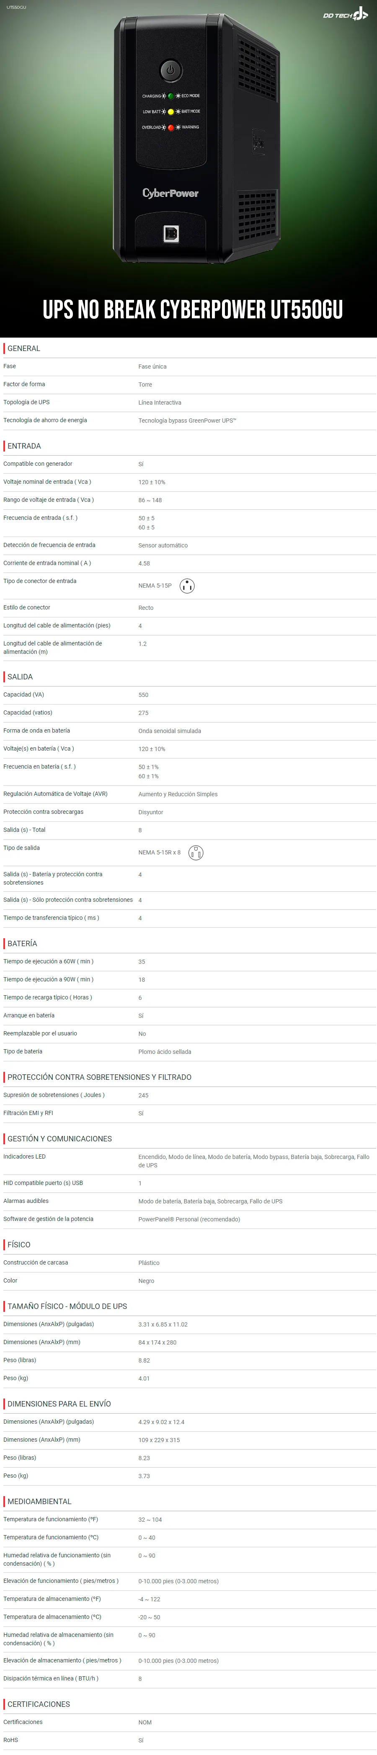Click the PowerPanel Personal software text

click(x=189, y=1220)
